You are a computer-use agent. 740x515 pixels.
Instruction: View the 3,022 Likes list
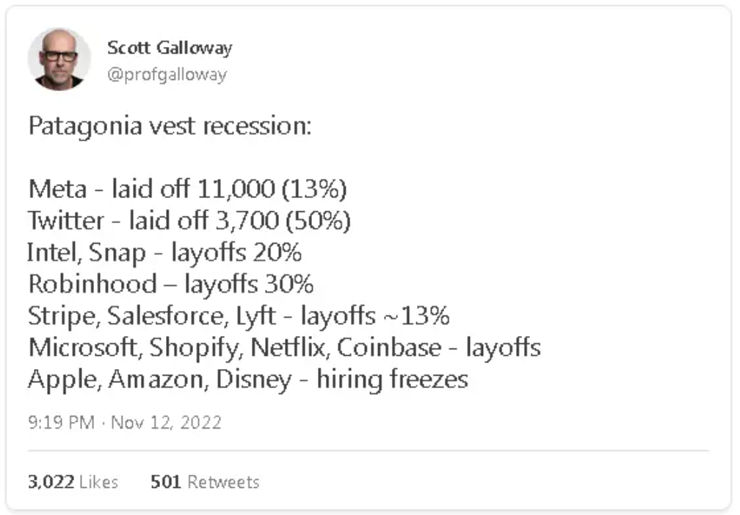click(x=73, y=482)
